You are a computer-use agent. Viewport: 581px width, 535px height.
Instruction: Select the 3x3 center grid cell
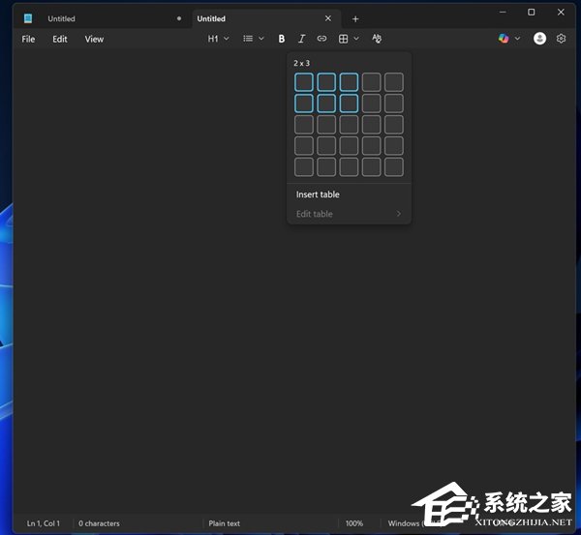click(x=349, y=125)
